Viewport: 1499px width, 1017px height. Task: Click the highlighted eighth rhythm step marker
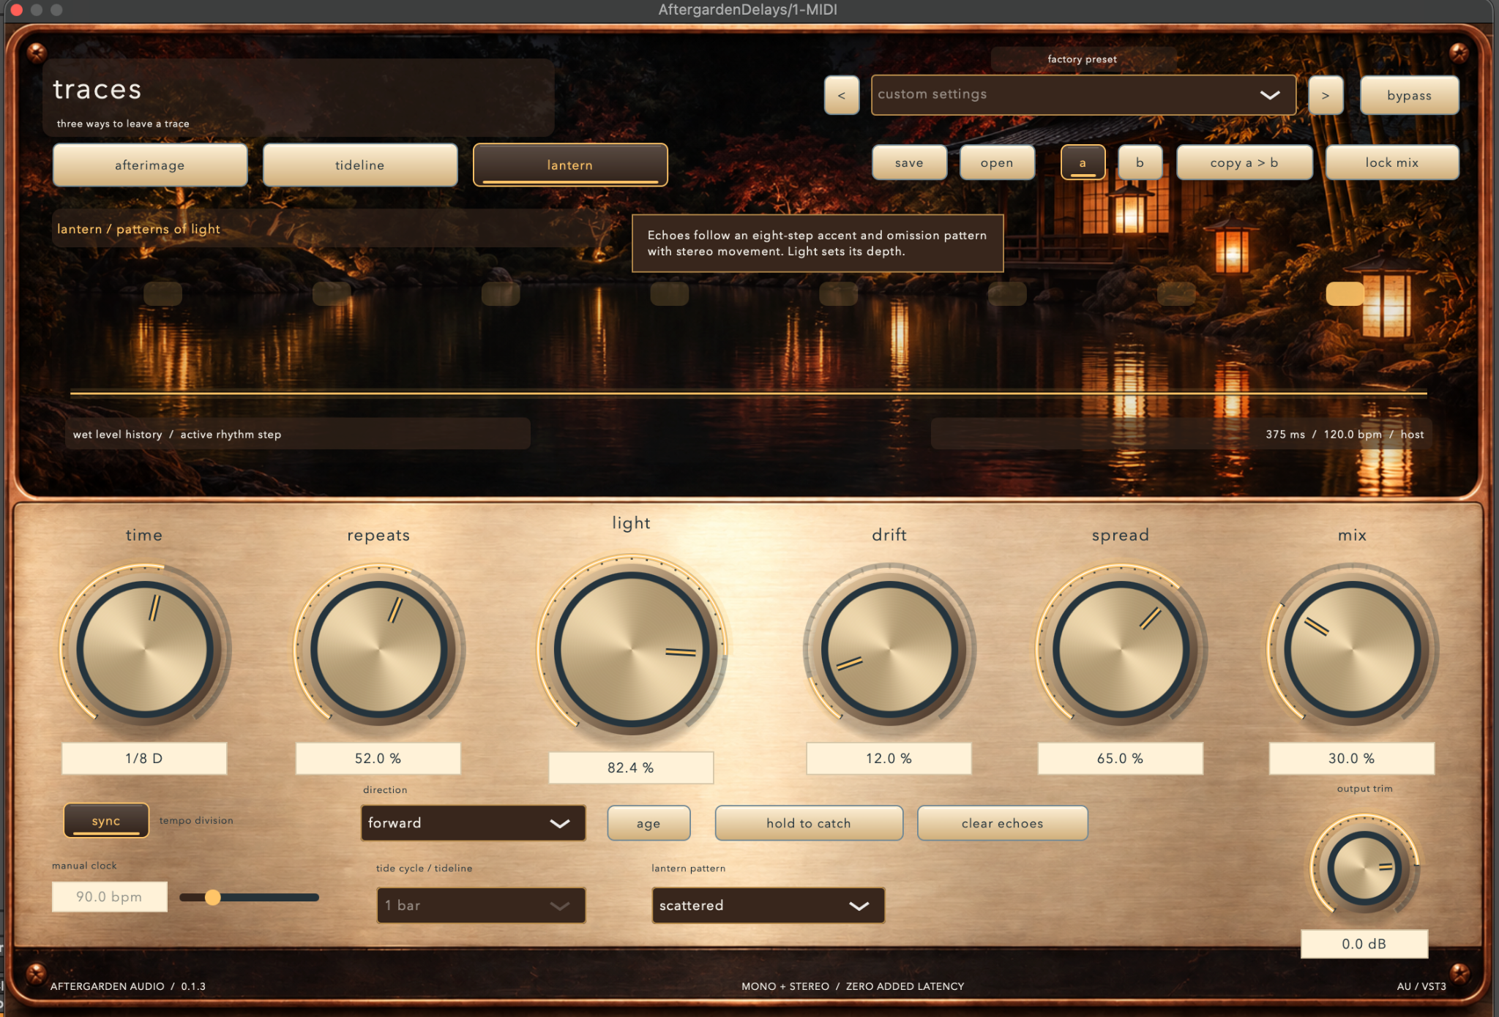(x=1345, y=293)
